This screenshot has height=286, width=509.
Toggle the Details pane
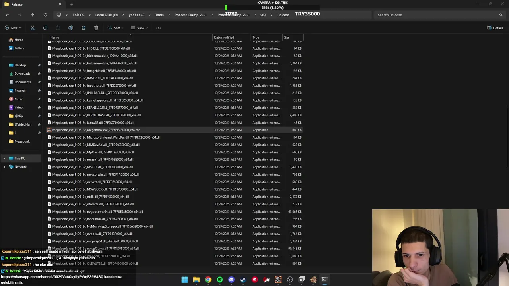495,28
